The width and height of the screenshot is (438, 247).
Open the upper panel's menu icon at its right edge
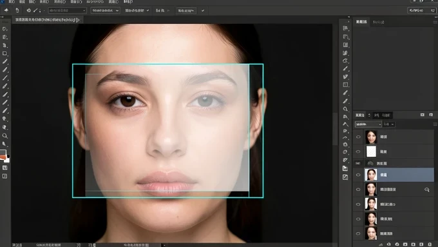coord(435,22)
